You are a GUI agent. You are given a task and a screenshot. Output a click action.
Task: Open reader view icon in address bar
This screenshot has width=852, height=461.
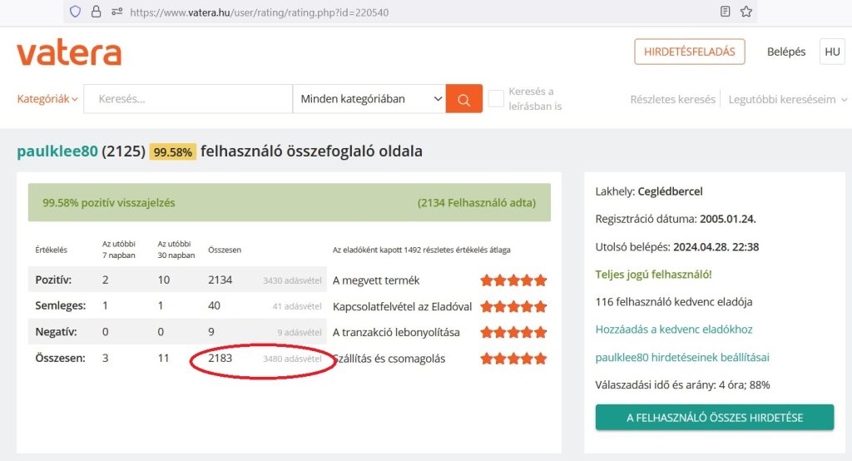pyautogui.click(x=726, y=12)
